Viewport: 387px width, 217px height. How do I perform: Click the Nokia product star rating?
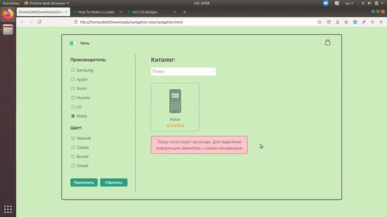click(x=175, y=125)
